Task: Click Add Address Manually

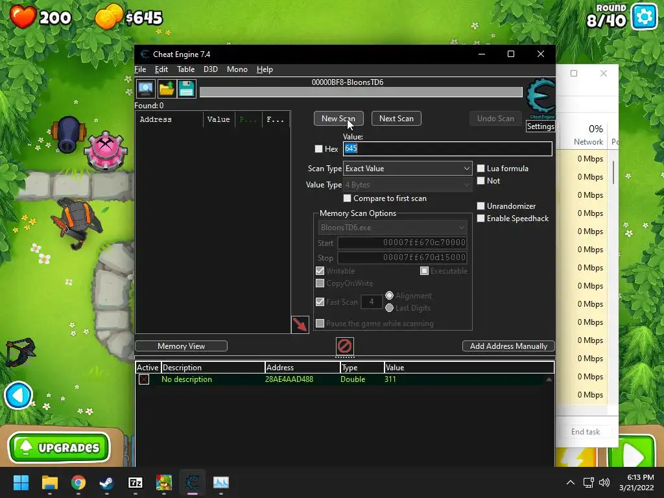Action: 508,346
